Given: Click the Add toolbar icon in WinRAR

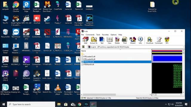Looking at the screenshot, I should 85,40.
